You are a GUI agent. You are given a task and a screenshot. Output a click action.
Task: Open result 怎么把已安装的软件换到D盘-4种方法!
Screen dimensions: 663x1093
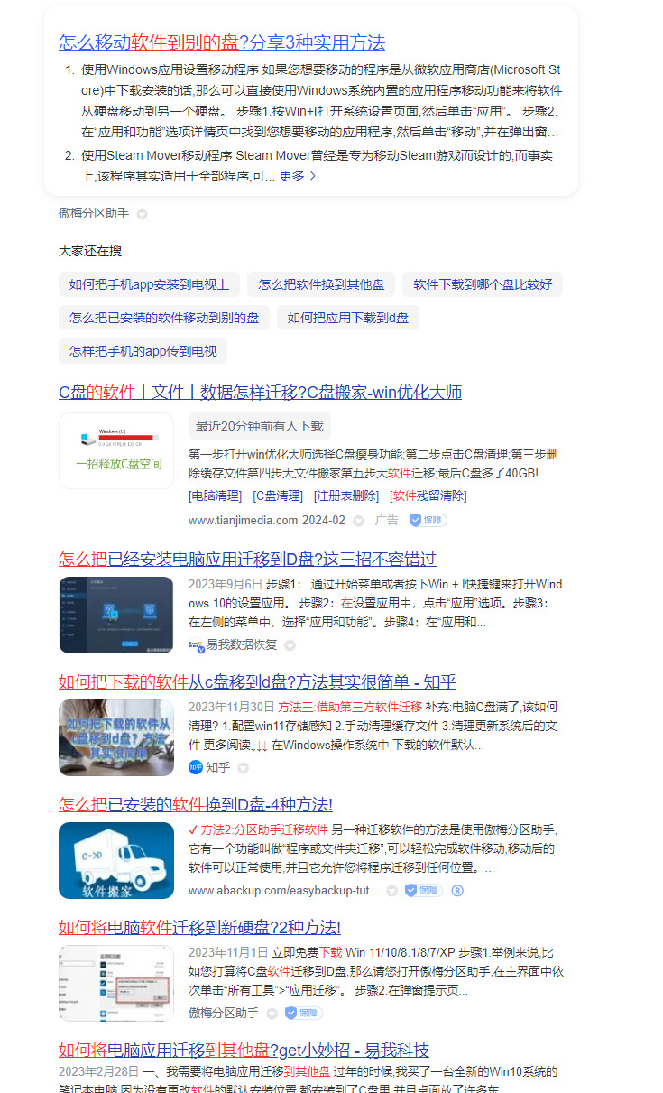click(196, 804)
